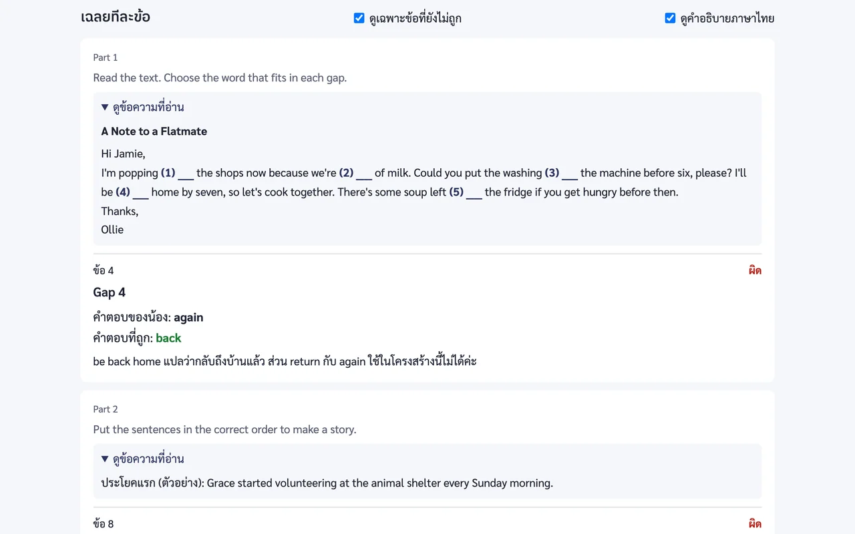Click the 'Thanks,' line of the note
Screen dimensions: 855x534
pyautogui.click(x=120, y=211)
